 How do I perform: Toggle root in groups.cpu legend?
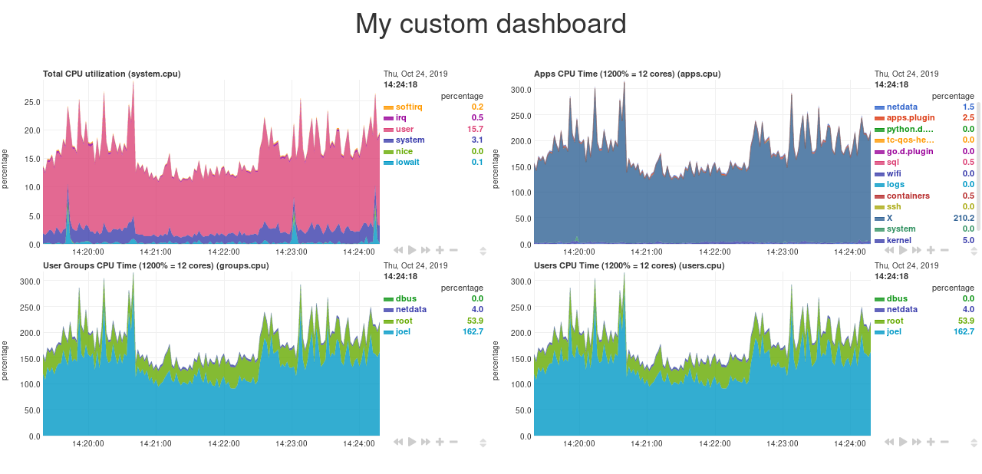pyautogui.click(x=404, y=321)
